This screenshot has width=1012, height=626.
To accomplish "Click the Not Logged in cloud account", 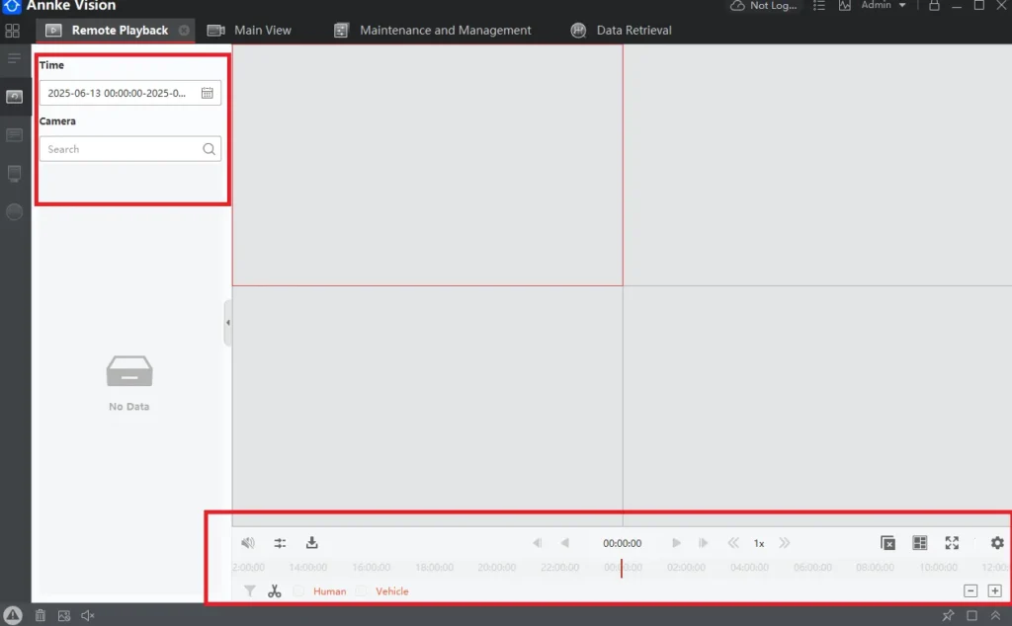I will coord(764,5).
